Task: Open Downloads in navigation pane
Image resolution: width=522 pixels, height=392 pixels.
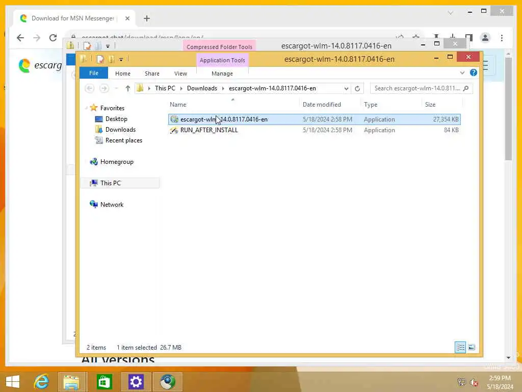Action: pyautogui.click(x=120, y=129)
